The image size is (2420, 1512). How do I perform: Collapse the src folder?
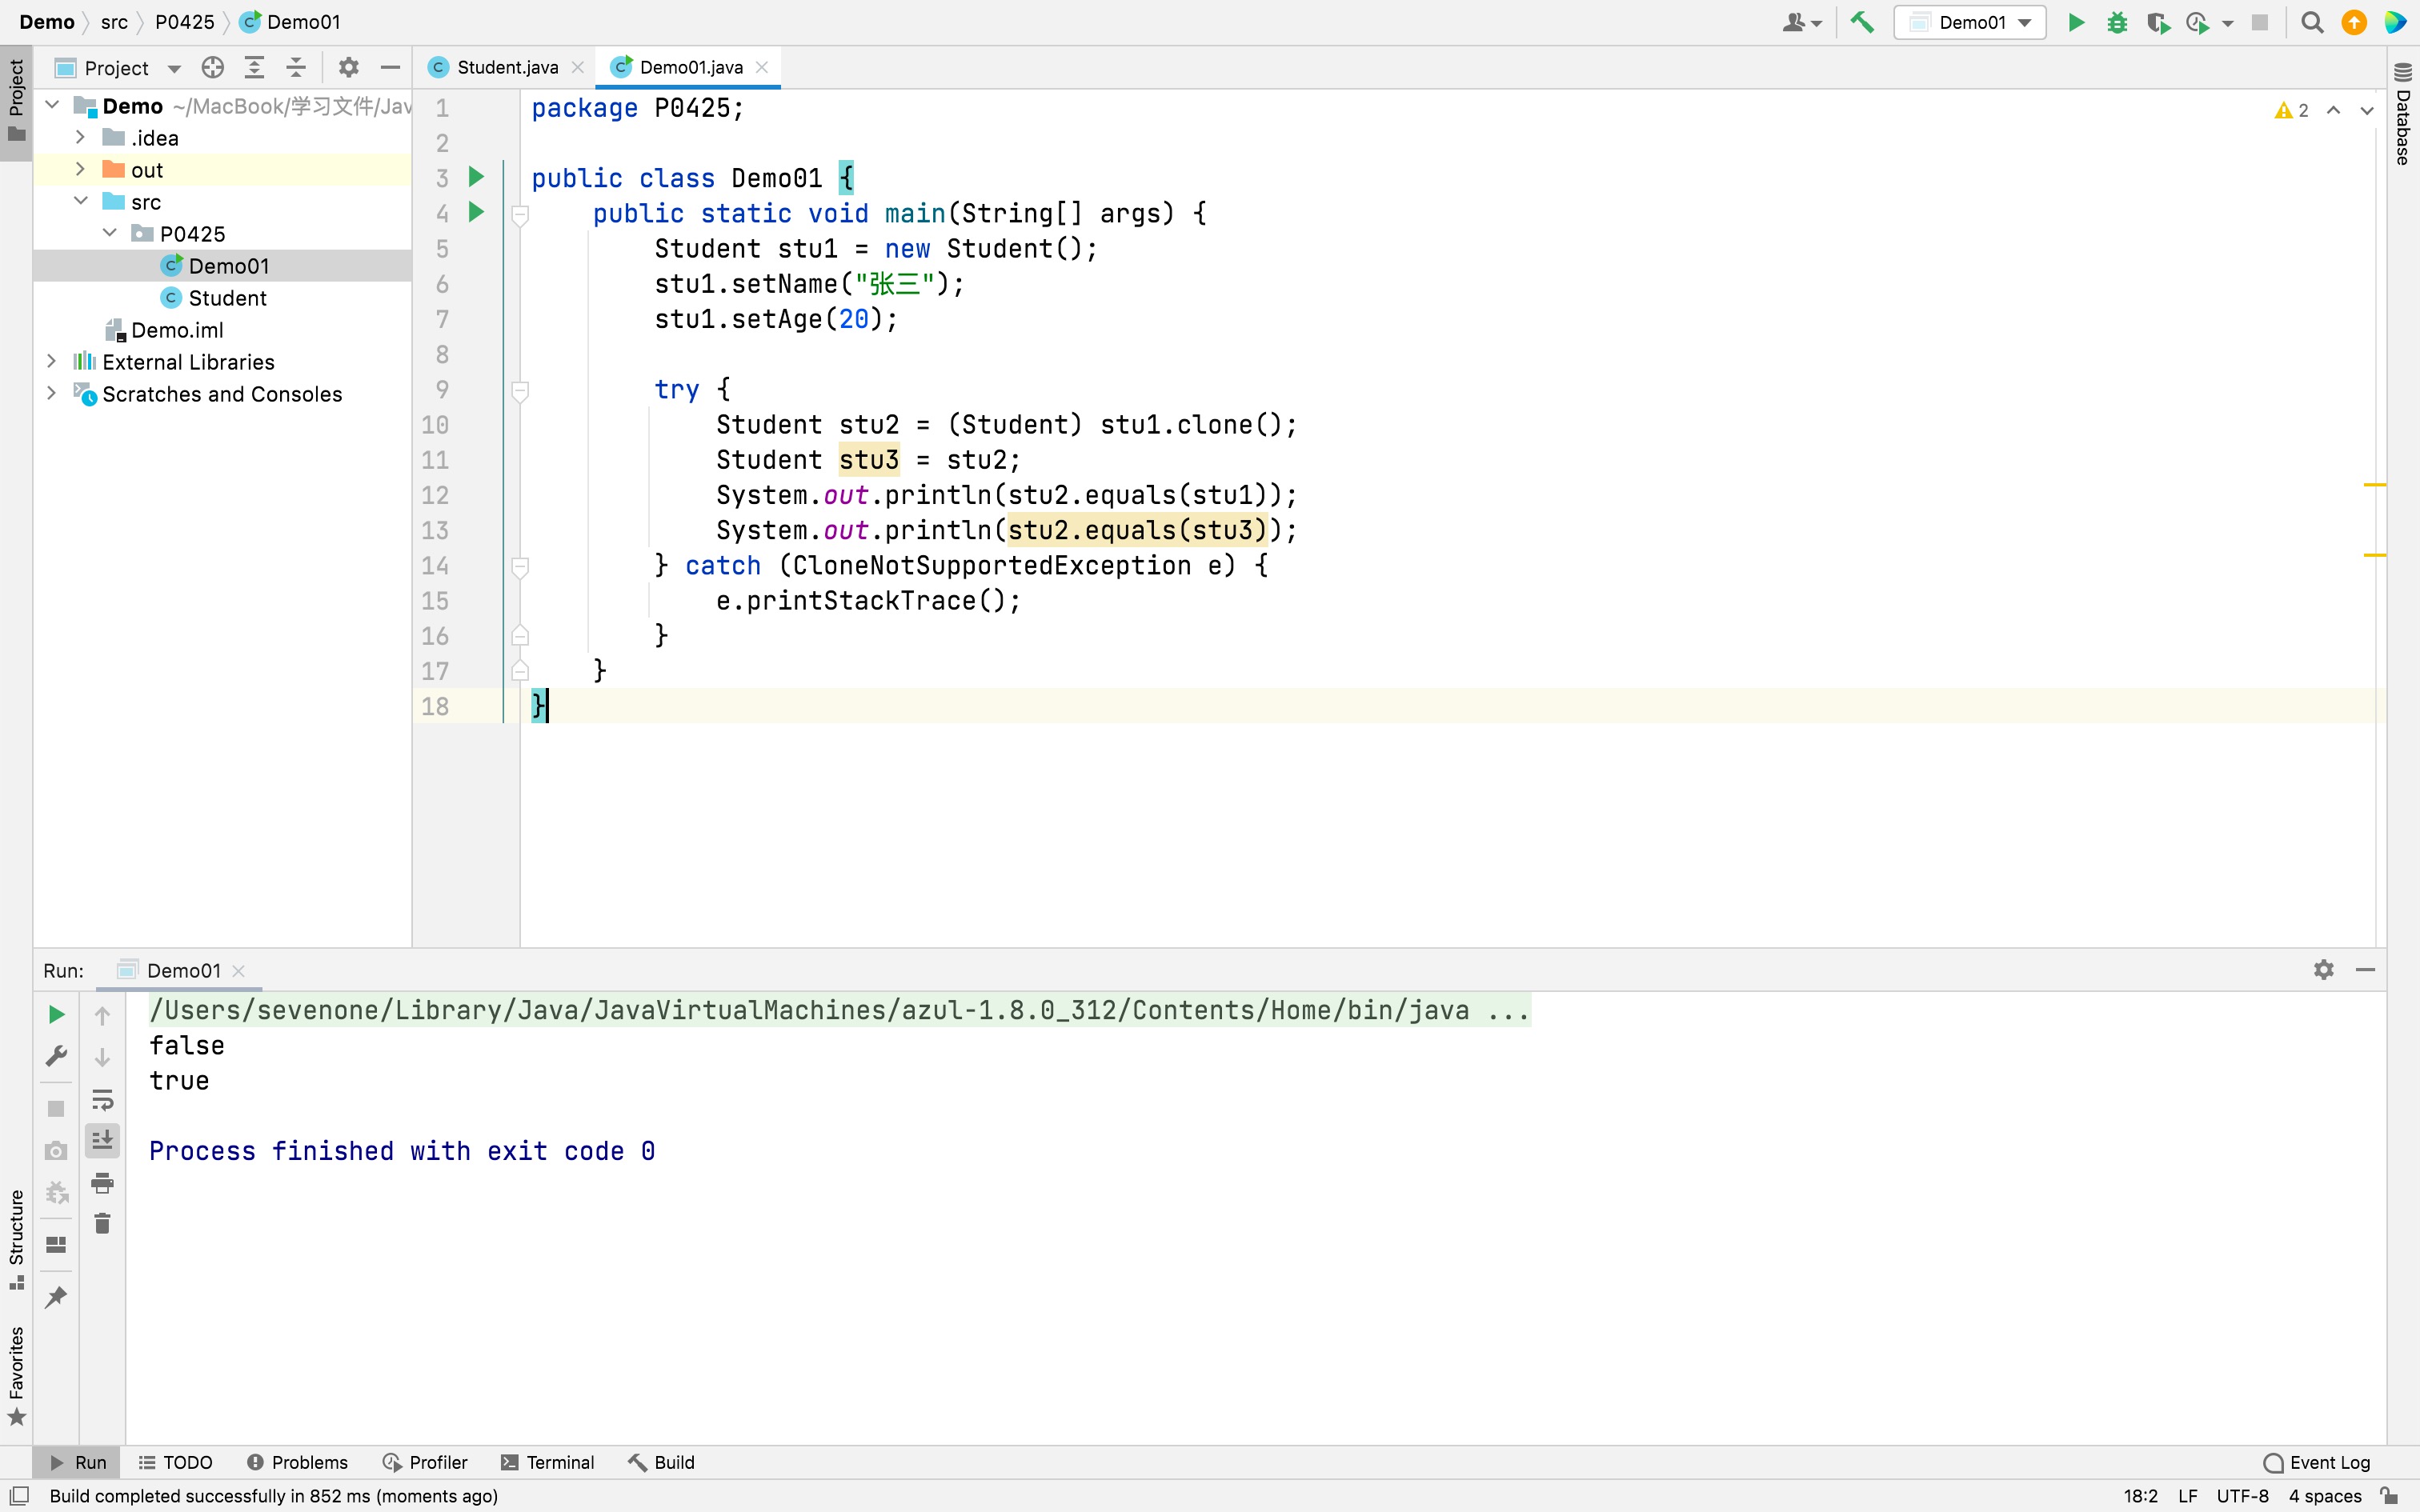tap(81, 201)
